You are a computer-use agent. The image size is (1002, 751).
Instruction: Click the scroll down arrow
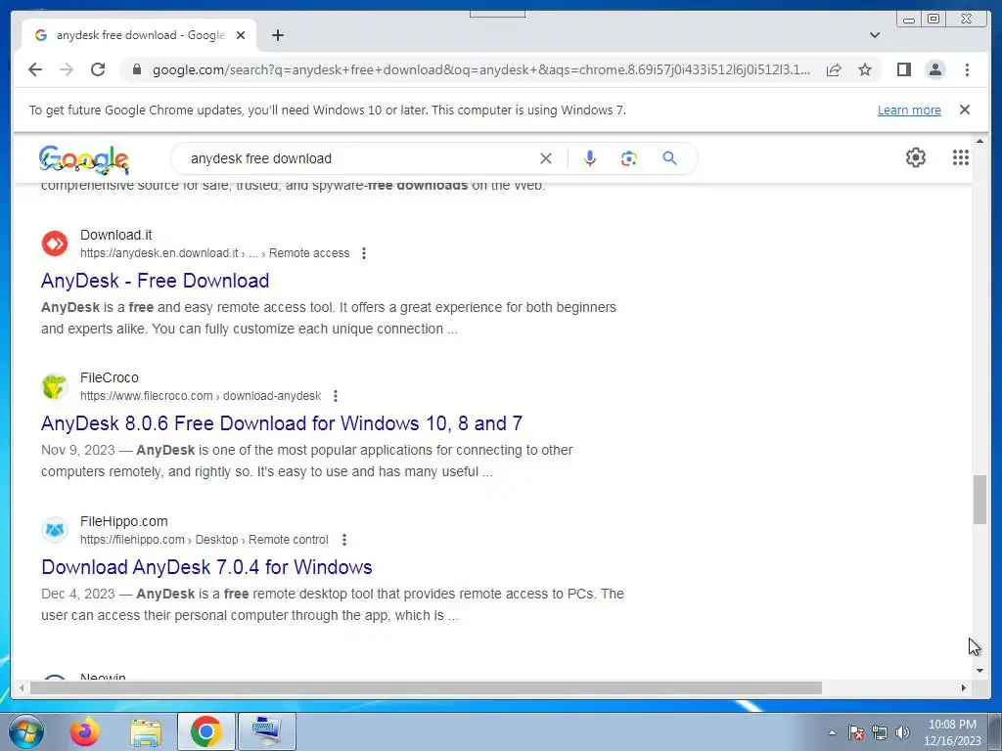point(979,671)
